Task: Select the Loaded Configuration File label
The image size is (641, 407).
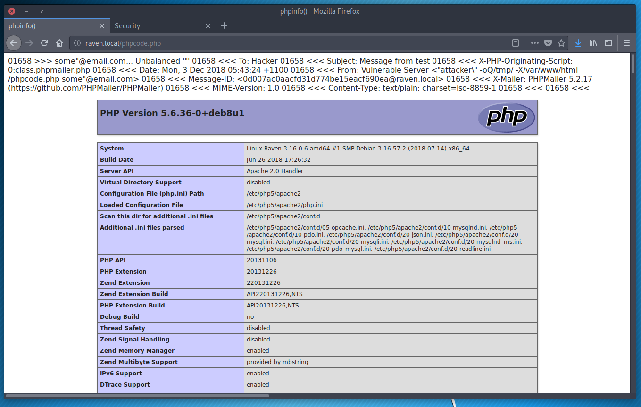Action: pos(142,205)
